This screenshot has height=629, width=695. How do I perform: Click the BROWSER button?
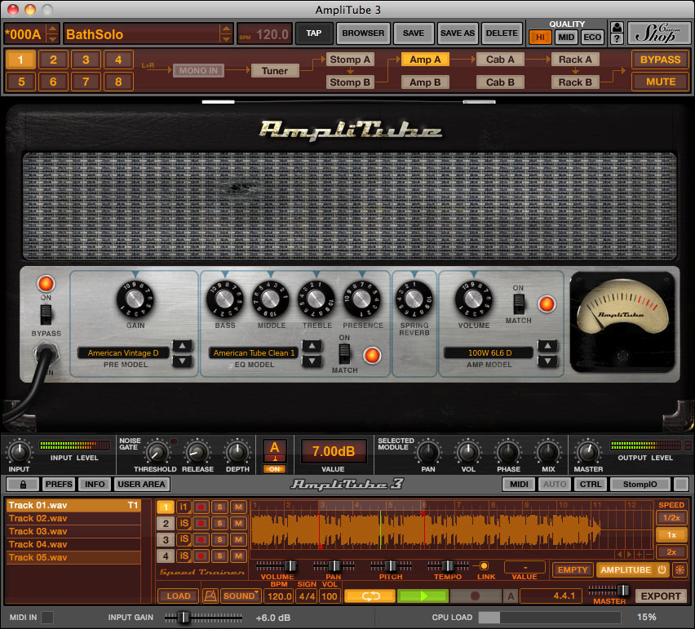[x=363, y=33]
